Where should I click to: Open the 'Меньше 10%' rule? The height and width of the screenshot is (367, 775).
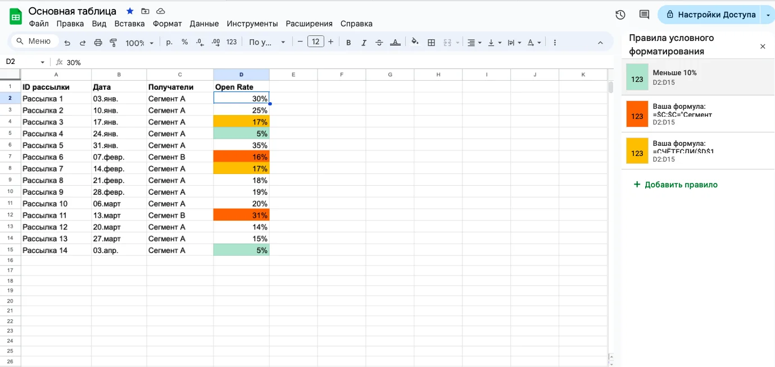698,77
